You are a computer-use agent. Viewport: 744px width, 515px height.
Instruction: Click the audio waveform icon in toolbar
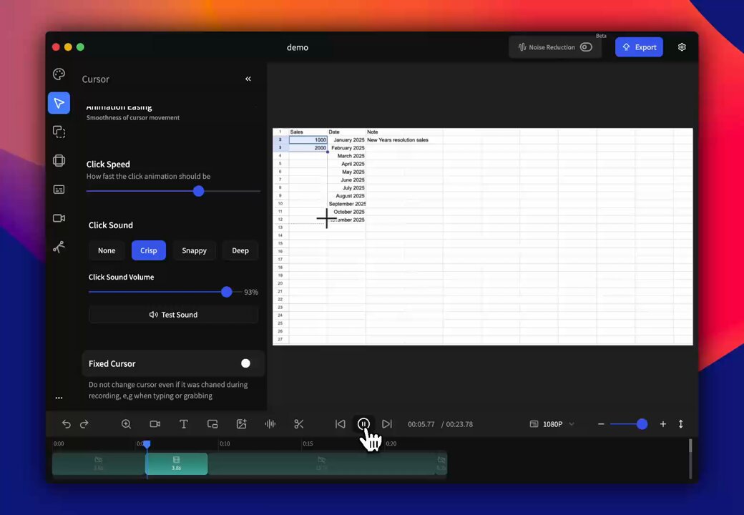coord(270,424)
